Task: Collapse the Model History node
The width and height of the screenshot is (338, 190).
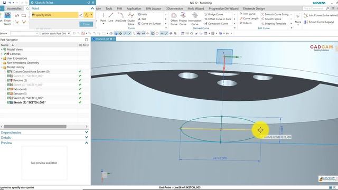Action: tap(2, 67)
